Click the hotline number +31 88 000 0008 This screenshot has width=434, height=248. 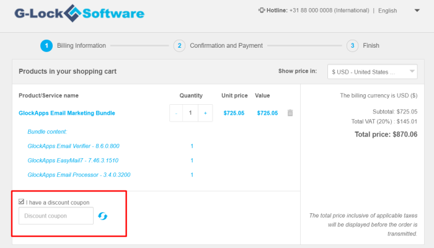(x=311, y=11)
